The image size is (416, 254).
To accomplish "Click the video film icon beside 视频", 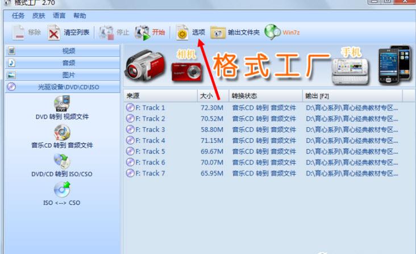I will (11, 51).
